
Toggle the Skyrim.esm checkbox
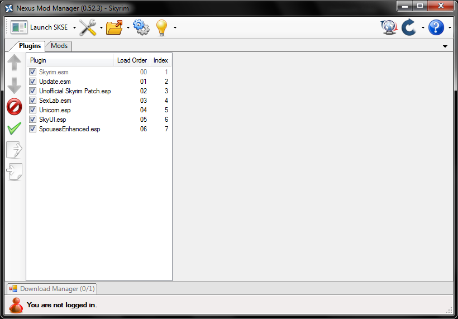tap(32, 72)
